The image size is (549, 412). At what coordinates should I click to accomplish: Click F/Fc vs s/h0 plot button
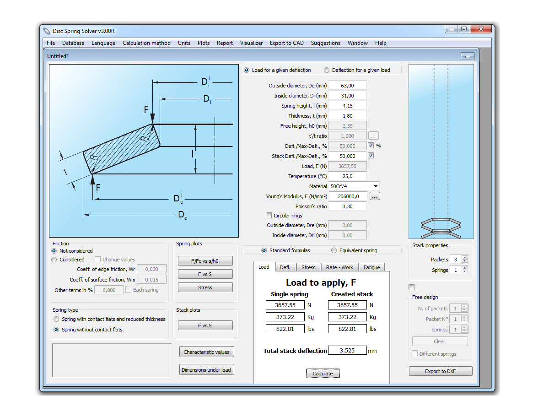[x=205, y=261]
